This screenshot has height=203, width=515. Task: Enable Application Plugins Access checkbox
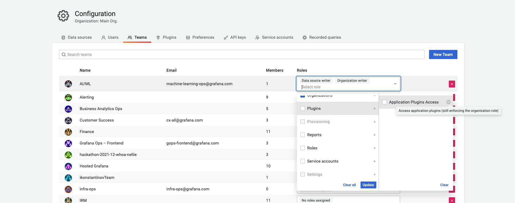click(x=385, y=102)
